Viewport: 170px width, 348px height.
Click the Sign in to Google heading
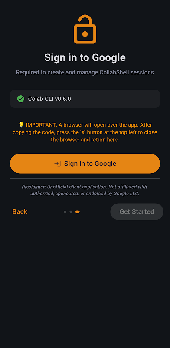pos(85,58)
